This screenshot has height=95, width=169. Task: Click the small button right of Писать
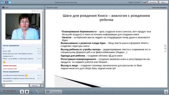tap(42, 85)
